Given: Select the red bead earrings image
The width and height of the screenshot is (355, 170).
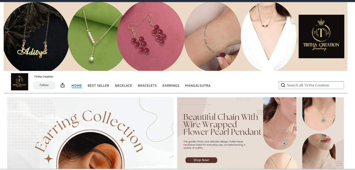Looking at the screenshot, I should pos(151,36).
